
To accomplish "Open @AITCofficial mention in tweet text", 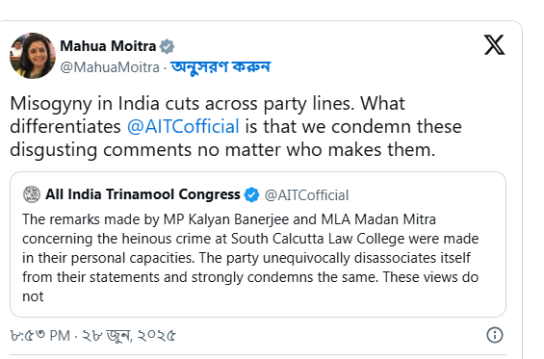I will (x=183, y=126).
